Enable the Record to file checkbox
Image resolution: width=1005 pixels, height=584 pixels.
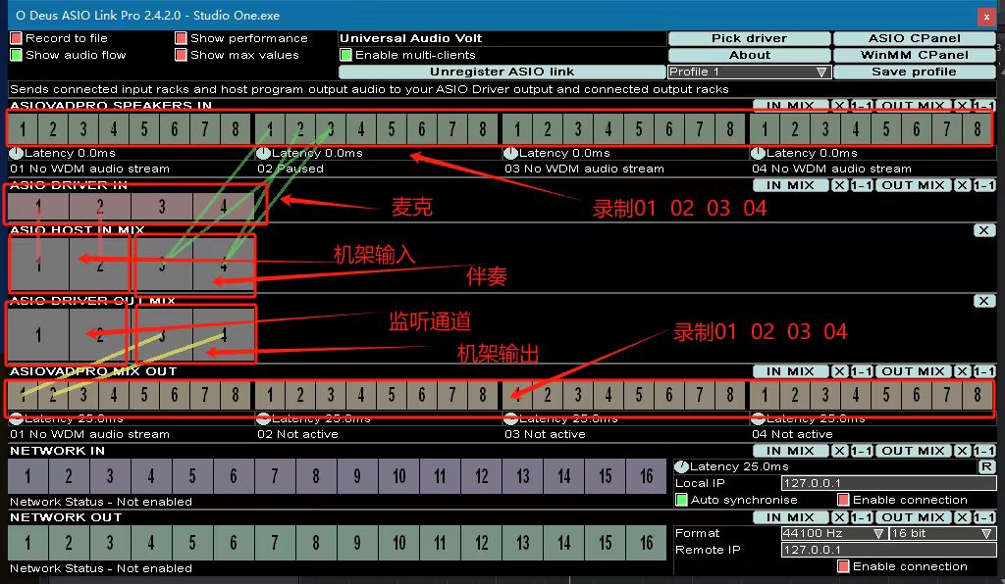(16, 38)
